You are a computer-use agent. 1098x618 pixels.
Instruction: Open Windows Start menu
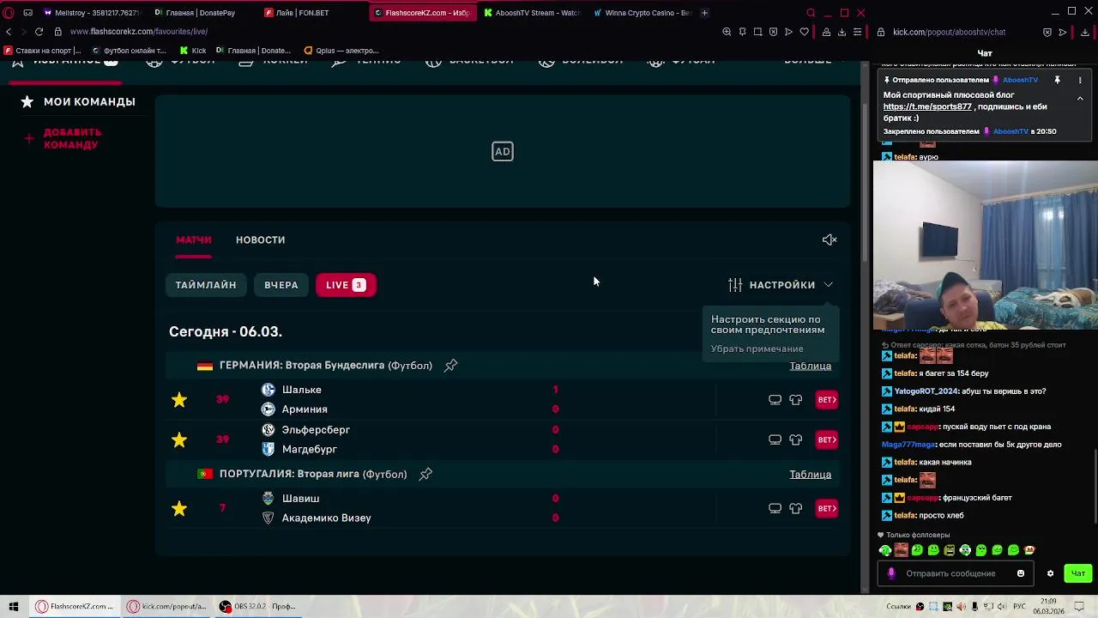click(x=13, y=606)
